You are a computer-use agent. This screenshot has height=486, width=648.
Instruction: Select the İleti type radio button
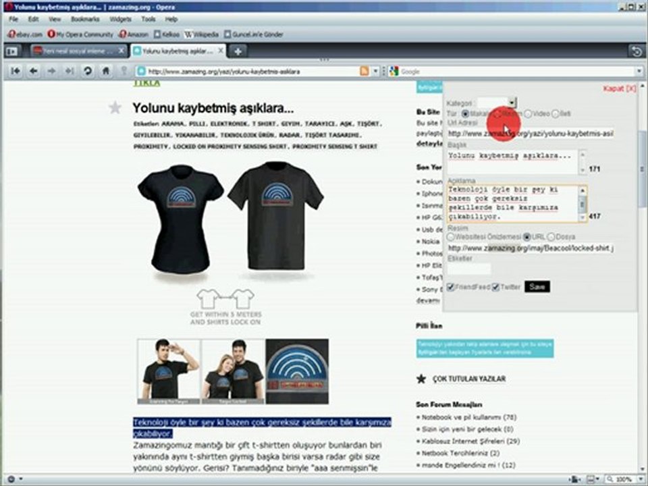555,113
